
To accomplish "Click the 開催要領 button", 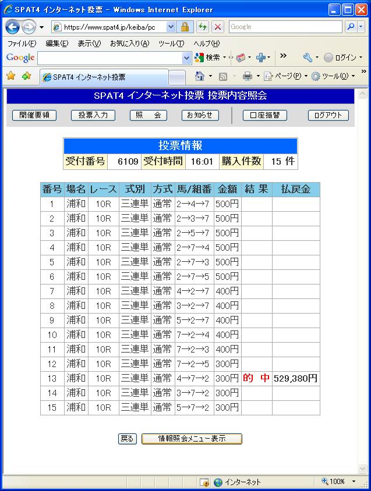I will pos(34,115).
